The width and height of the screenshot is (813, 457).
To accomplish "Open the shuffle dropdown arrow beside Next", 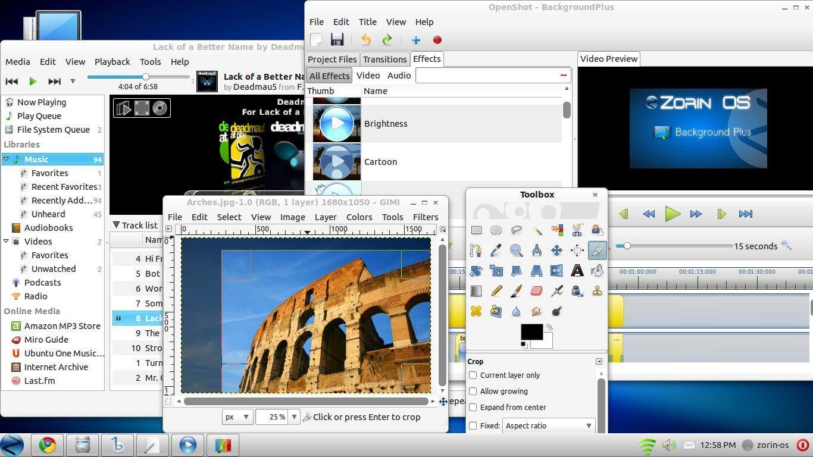I will click(x=73, y=82).
